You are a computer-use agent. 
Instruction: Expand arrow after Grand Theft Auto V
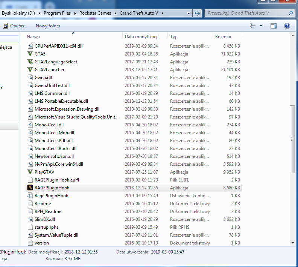click(162, 13)
